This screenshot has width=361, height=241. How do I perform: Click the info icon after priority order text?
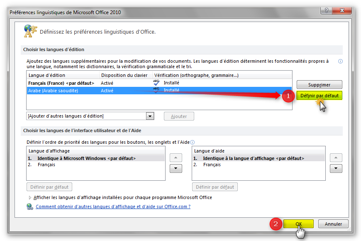pos(193,142)
